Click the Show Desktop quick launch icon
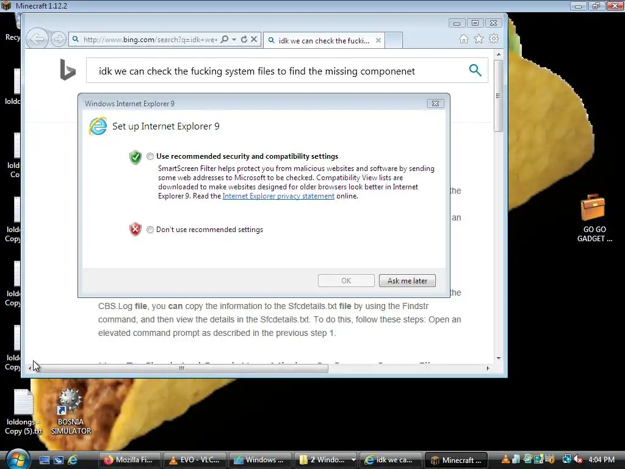Image resolution: width=625 pixels, height=469 pixels. pos(44,460)
